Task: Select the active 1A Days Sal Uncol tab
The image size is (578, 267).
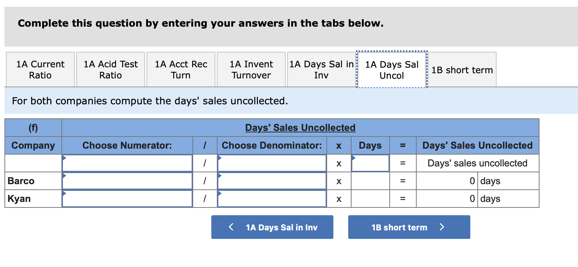Action: click(392, 69)
